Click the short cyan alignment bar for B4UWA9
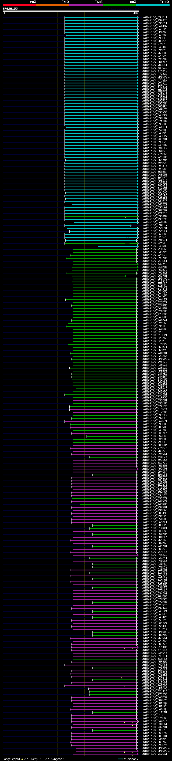This screenshot has height=761, width=172. 118,246
